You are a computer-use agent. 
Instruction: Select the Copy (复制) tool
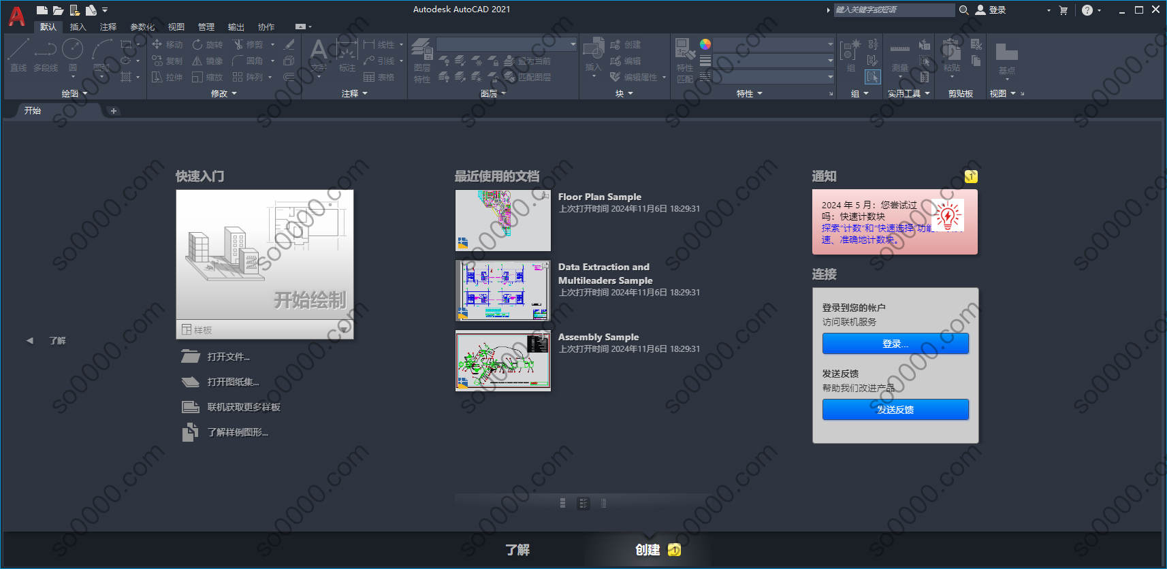coord(167,61)
